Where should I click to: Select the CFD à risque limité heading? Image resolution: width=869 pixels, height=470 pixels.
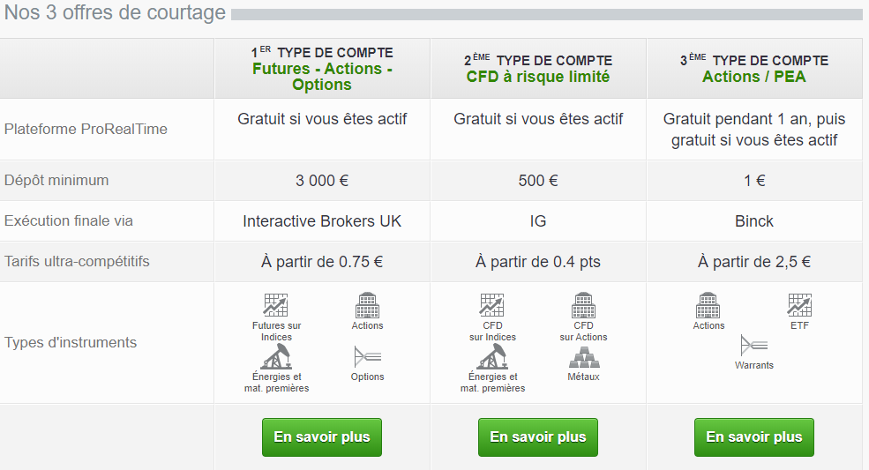(x=538, y=77)
